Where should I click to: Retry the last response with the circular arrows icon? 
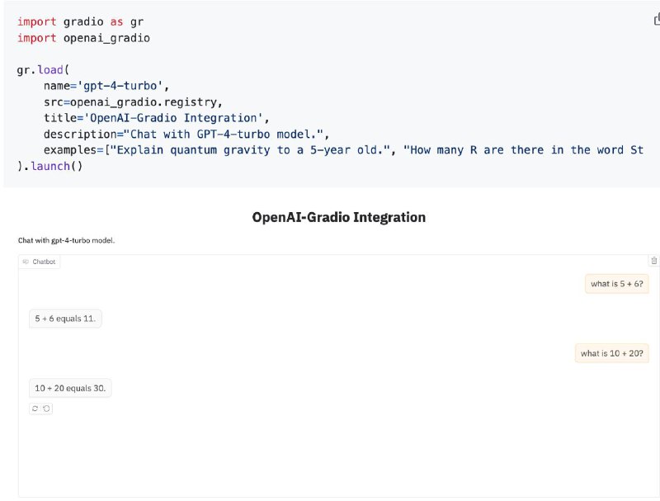point(35,409)
